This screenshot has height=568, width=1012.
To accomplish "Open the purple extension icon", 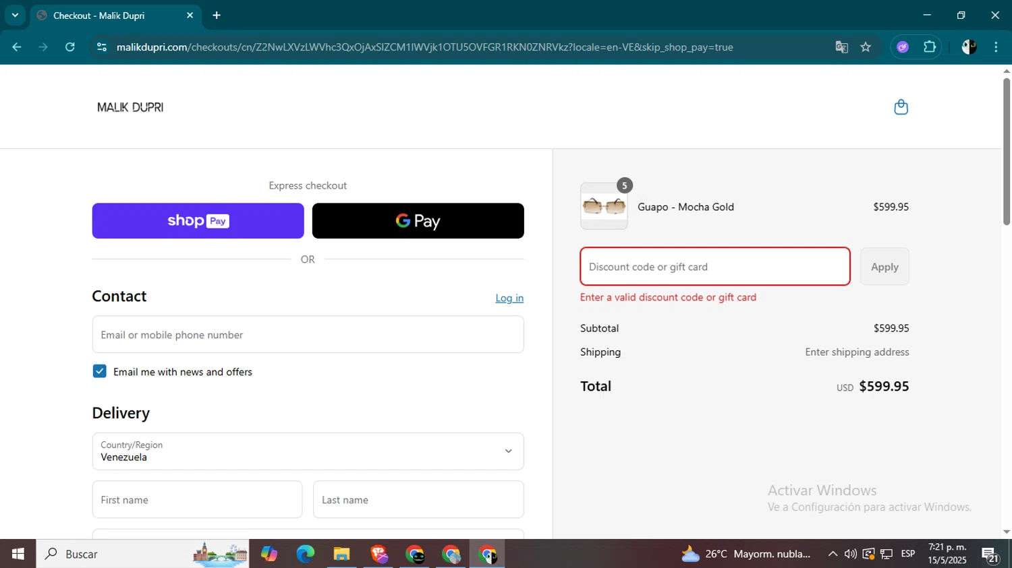I will tap(903, 47).
